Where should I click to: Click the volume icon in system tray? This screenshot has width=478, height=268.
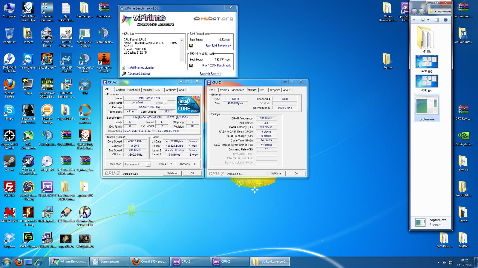pyautogui.click(x=444, y=263)
